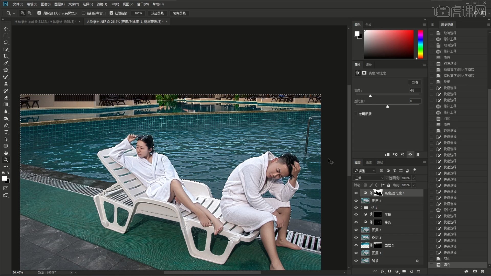
Task: Open the 滤镜(T) menu
Action: [102, 4]
